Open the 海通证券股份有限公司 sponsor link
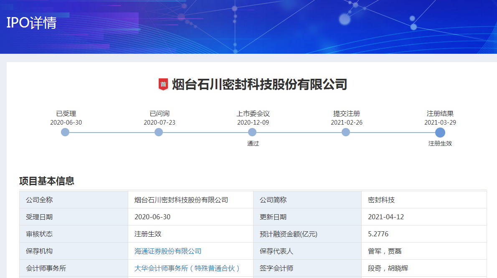This screenshot has width=497, height=278. [168, 251]
